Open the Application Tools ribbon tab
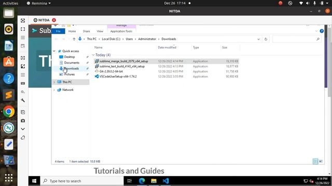The width and height of the screenshot is (332, 186). (121, 31)
